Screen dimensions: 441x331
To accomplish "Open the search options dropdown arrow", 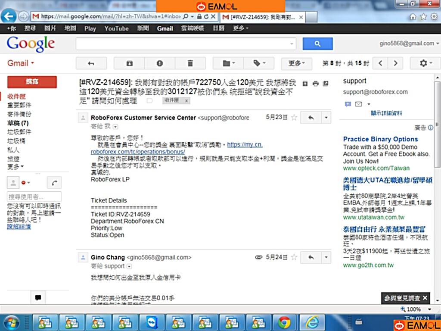I will pyautogui.click(x=292, y=44).
